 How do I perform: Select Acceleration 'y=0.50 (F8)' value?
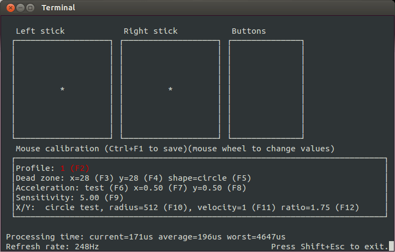click(x=219, y=188)
